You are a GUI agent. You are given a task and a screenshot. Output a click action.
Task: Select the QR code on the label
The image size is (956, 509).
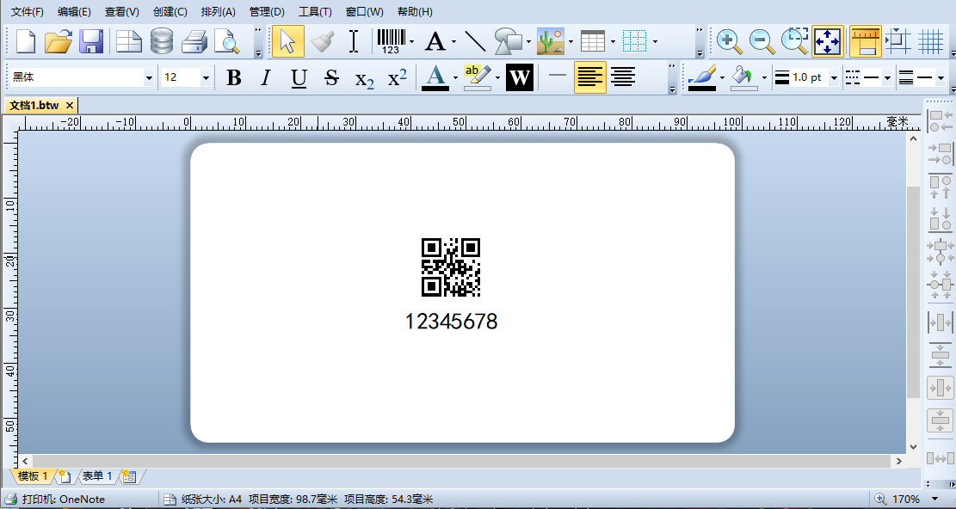point(451,267)
